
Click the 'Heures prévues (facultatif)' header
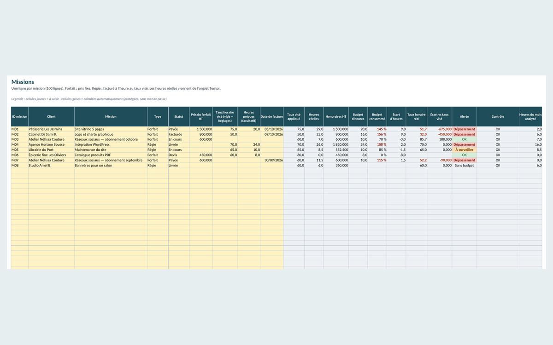pos(249,117)
